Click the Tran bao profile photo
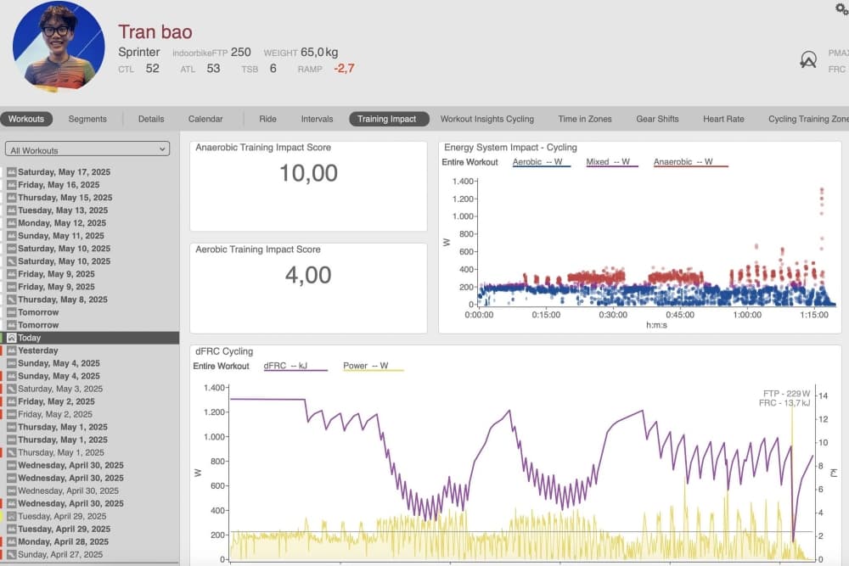This screenshot has width=849, height=566. pos(59,46)
